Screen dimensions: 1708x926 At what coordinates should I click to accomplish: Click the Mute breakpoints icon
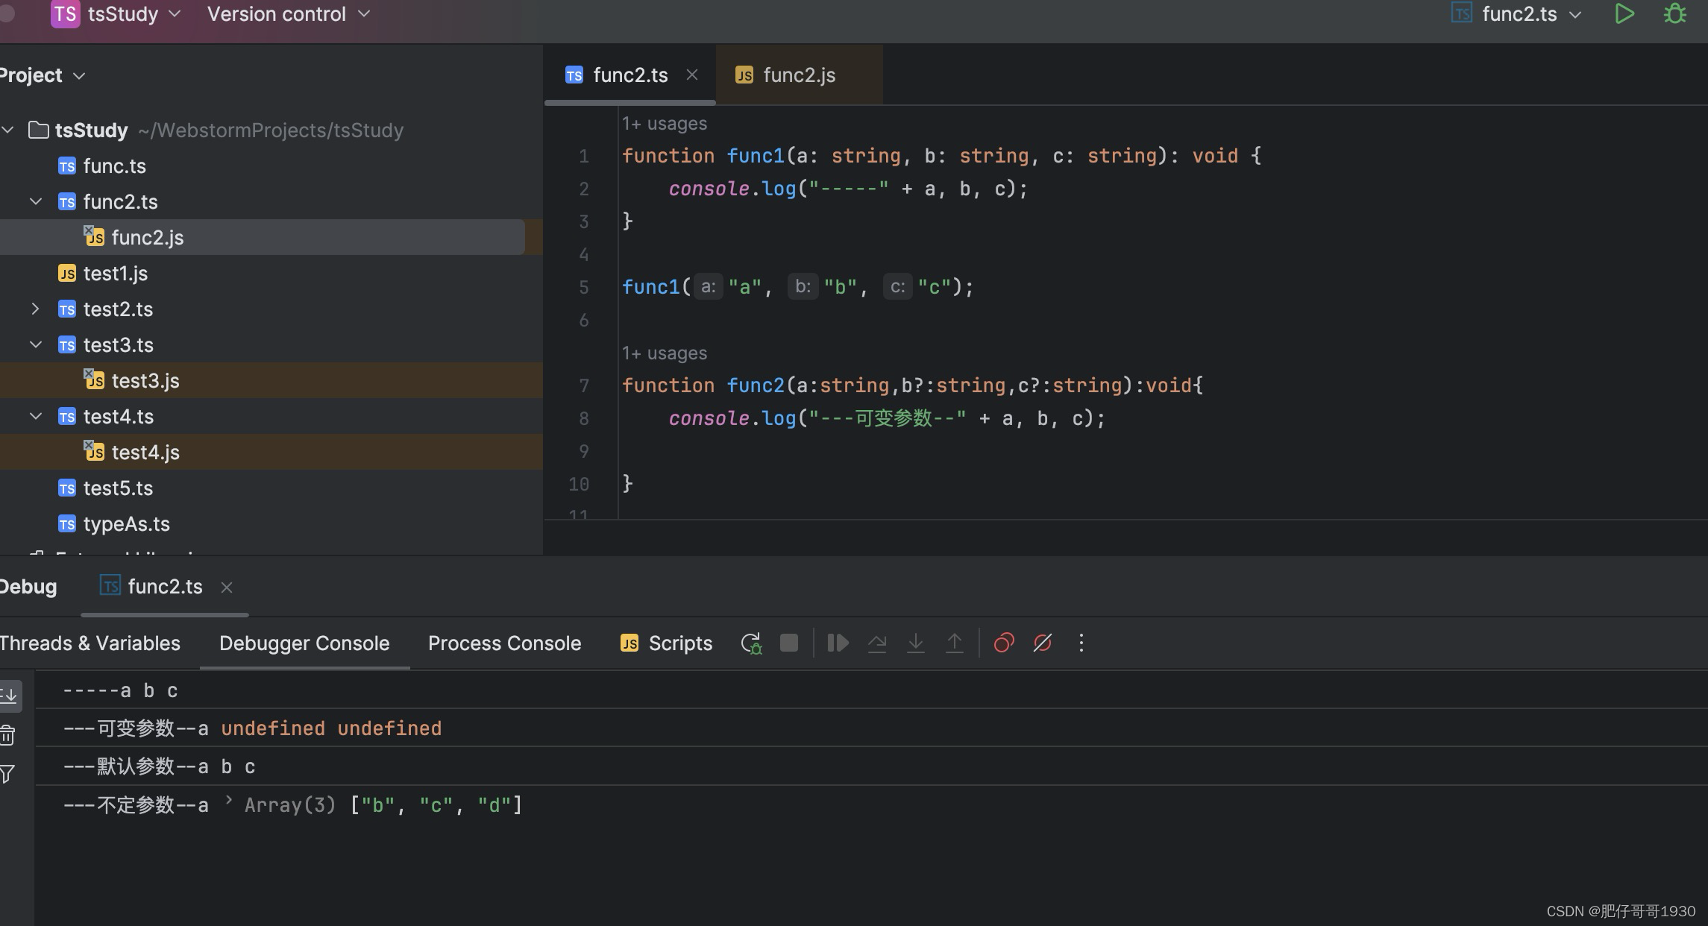click(1041, 642)
